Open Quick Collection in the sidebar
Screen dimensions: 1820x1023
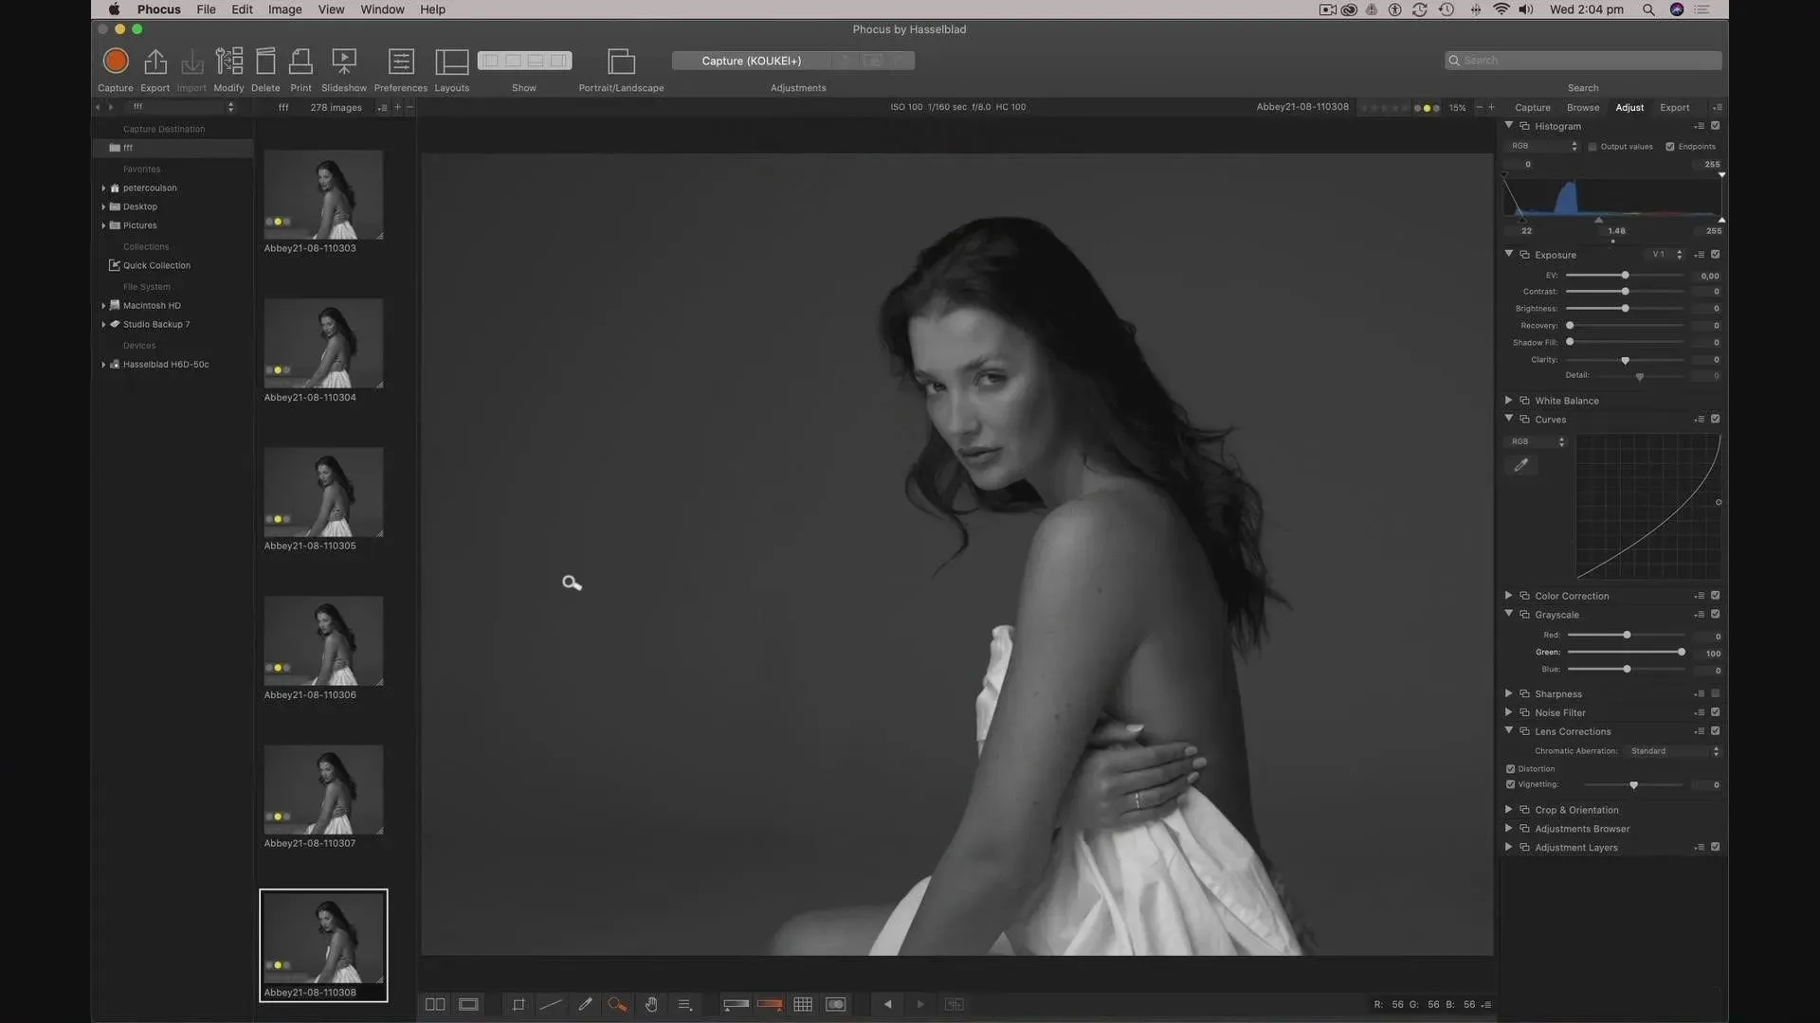(x=156, y=266)
